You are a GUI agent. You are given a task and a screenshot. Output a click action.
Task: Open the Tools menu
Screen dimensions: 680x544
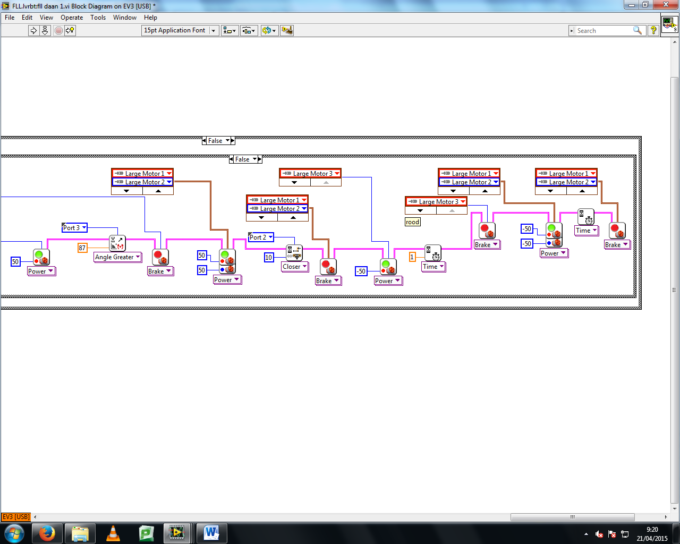pyautogui.click(x=98, y=18)
